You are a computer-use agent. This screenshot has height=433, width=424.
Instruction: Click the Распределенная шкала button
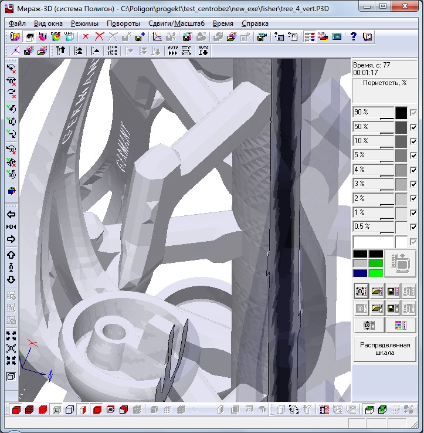(x=385, y=349)
